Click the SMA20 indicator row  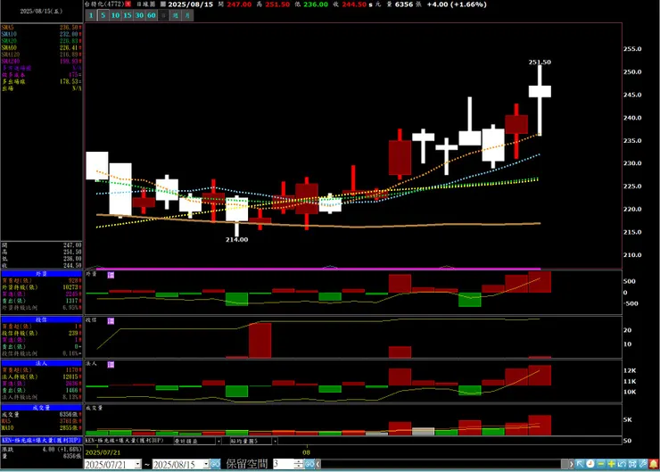coord(41,41)
